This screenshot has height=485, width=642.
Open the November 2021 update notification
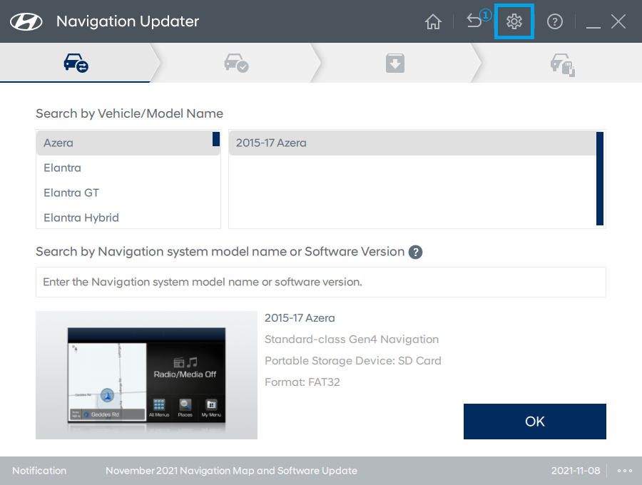tap(231, 471)
